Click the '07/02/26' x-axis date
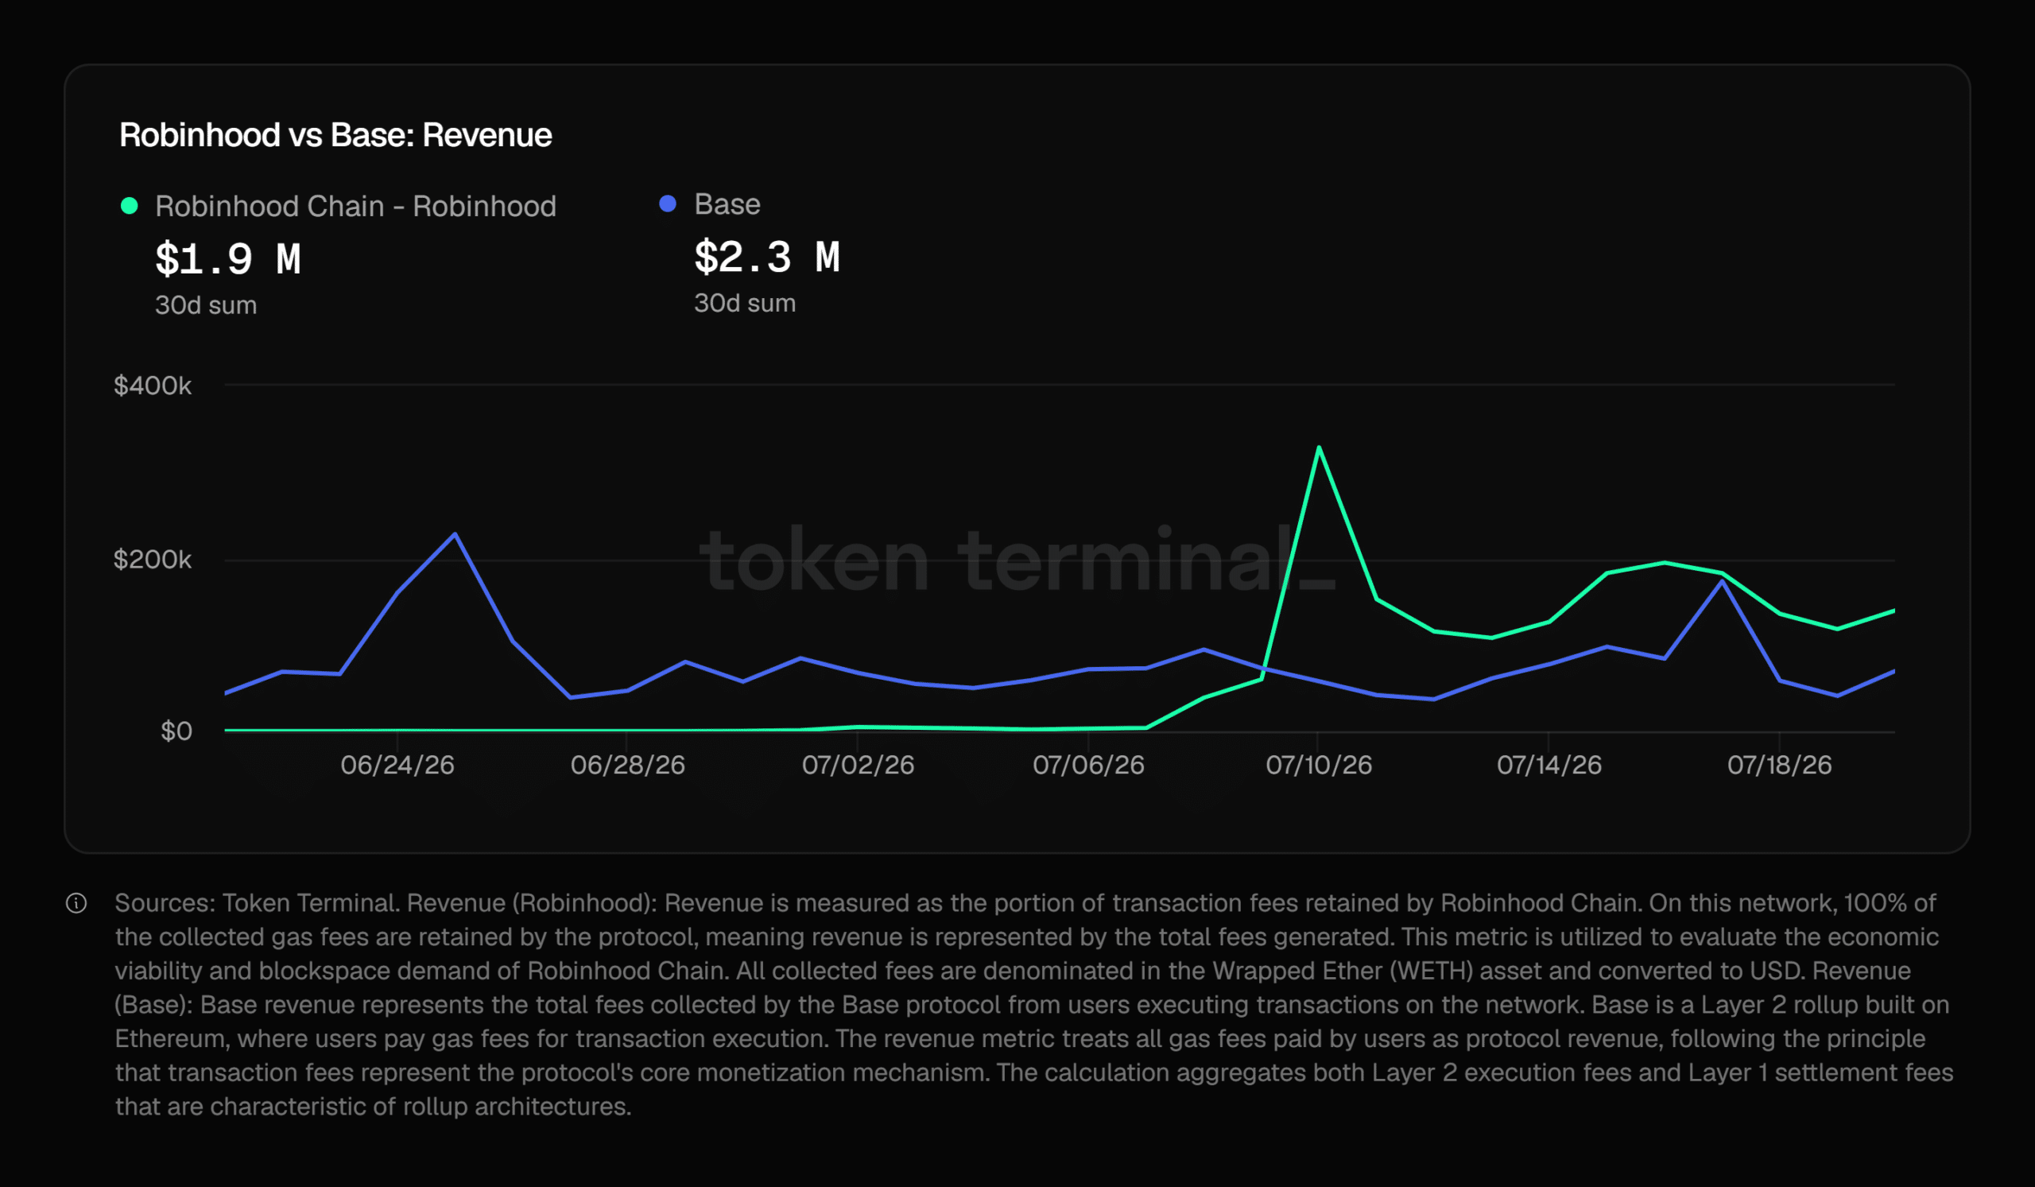Viewport: 2035px width, 1187px height. pyautogui.click(x=858, y=766)
